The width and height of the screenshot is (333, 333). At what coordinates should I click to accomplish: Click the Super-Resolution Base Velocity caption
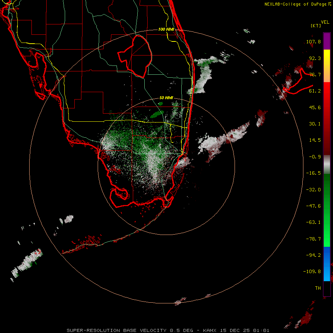[x=168, y=330]
